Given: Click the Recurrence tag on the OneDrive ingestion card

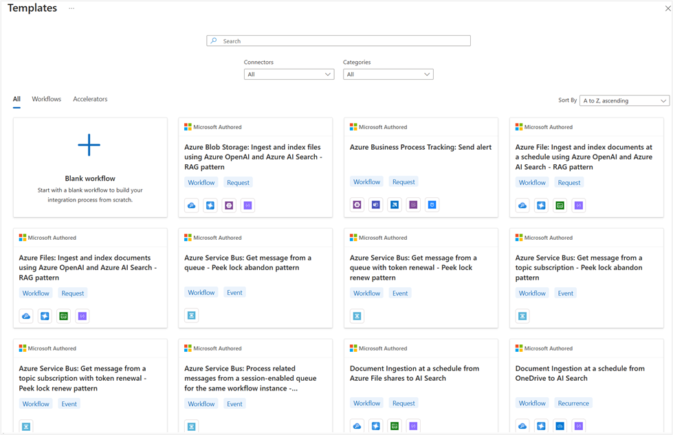Looking at the screenshot, I should click(x=573, y=403).
